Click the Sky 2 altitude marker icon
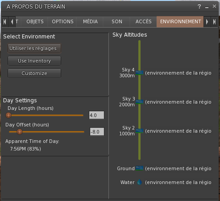The image size is (220, 201). (139, 131)
